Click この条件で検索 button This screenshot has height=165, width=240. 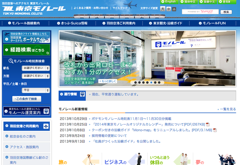27,99
